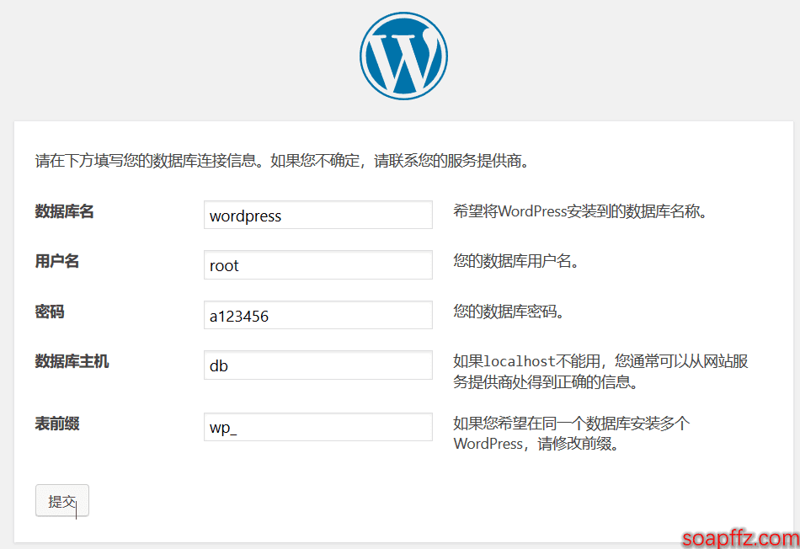The image size is (800, 549).
Task: Click the 用户名 label
Action: pyautogui.click(x=56, y=261)
